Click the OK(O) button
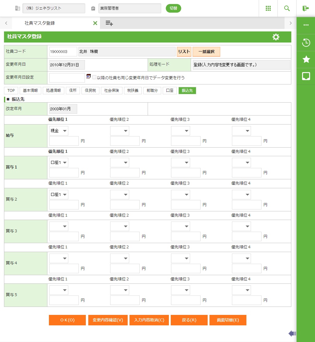The width and height of the screenshot is (315, 342). [67, 320]
